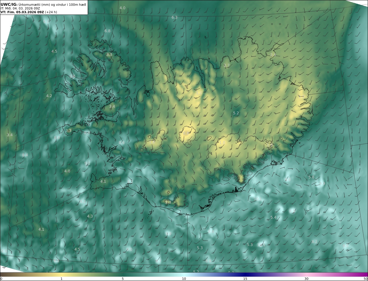Click the '50' tick label on the color scale
This screenshot has width=368, height=281.
point(365,279)
